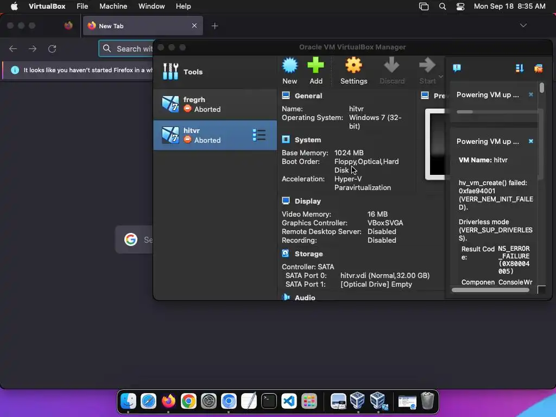Viewport: 556px width, 417px height.
Task: Click the Optical Drive Empty entry
Action: 376,285
